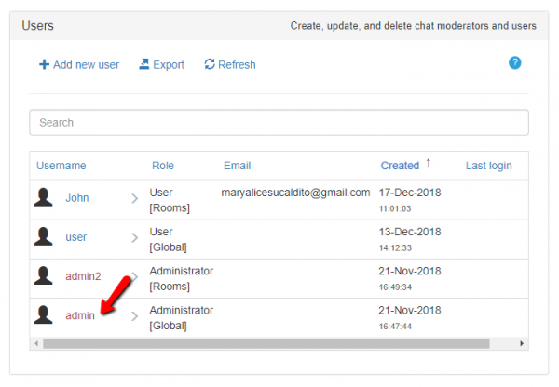Click the admin row avatar icon

click(x=43, y=315)
